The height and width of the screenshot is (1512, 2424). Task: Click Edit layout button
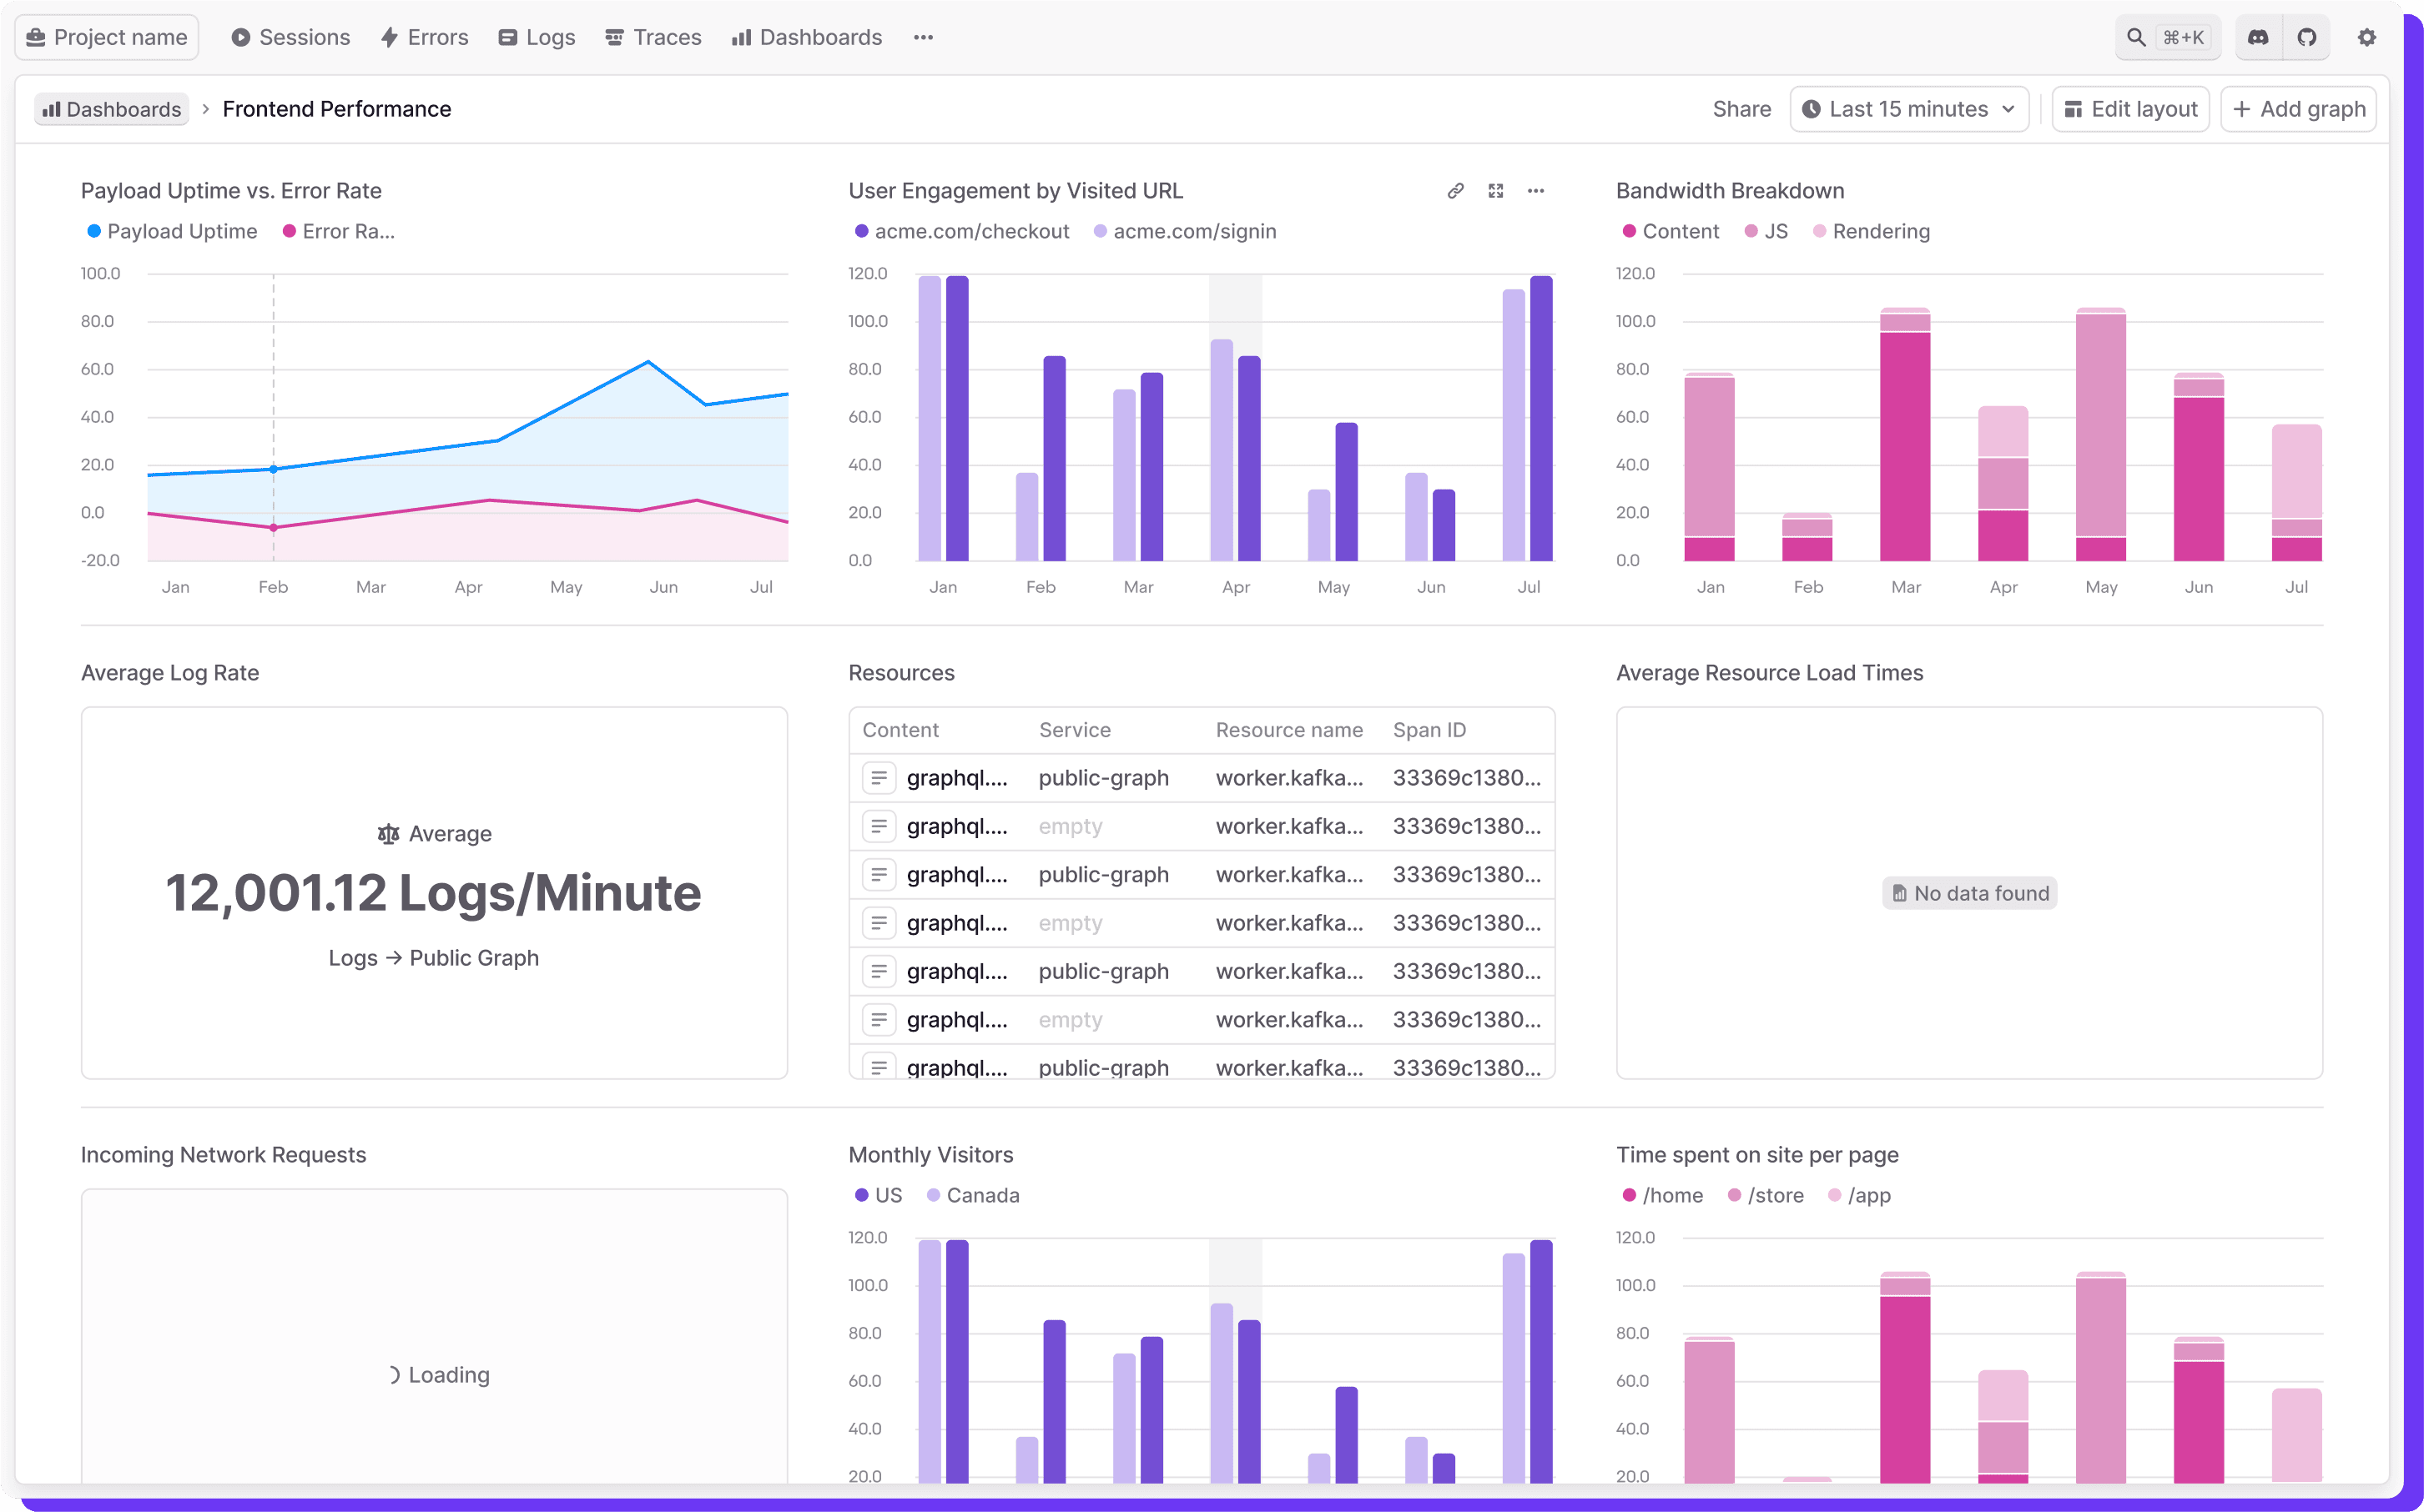coord(2130,109)
